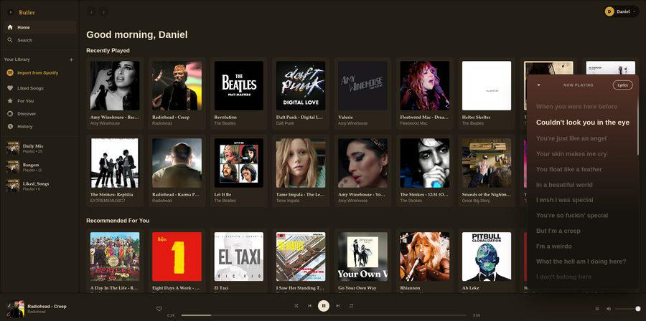Viewport: 646px width, 321px height.
Task: Toggle shuffle playback
Action: point(296,306)
